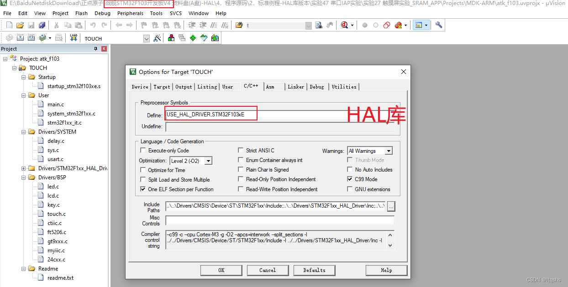Click the Kill all breakpoints icon
Screen dimensions: 568x287
click(x=399, y=25)
